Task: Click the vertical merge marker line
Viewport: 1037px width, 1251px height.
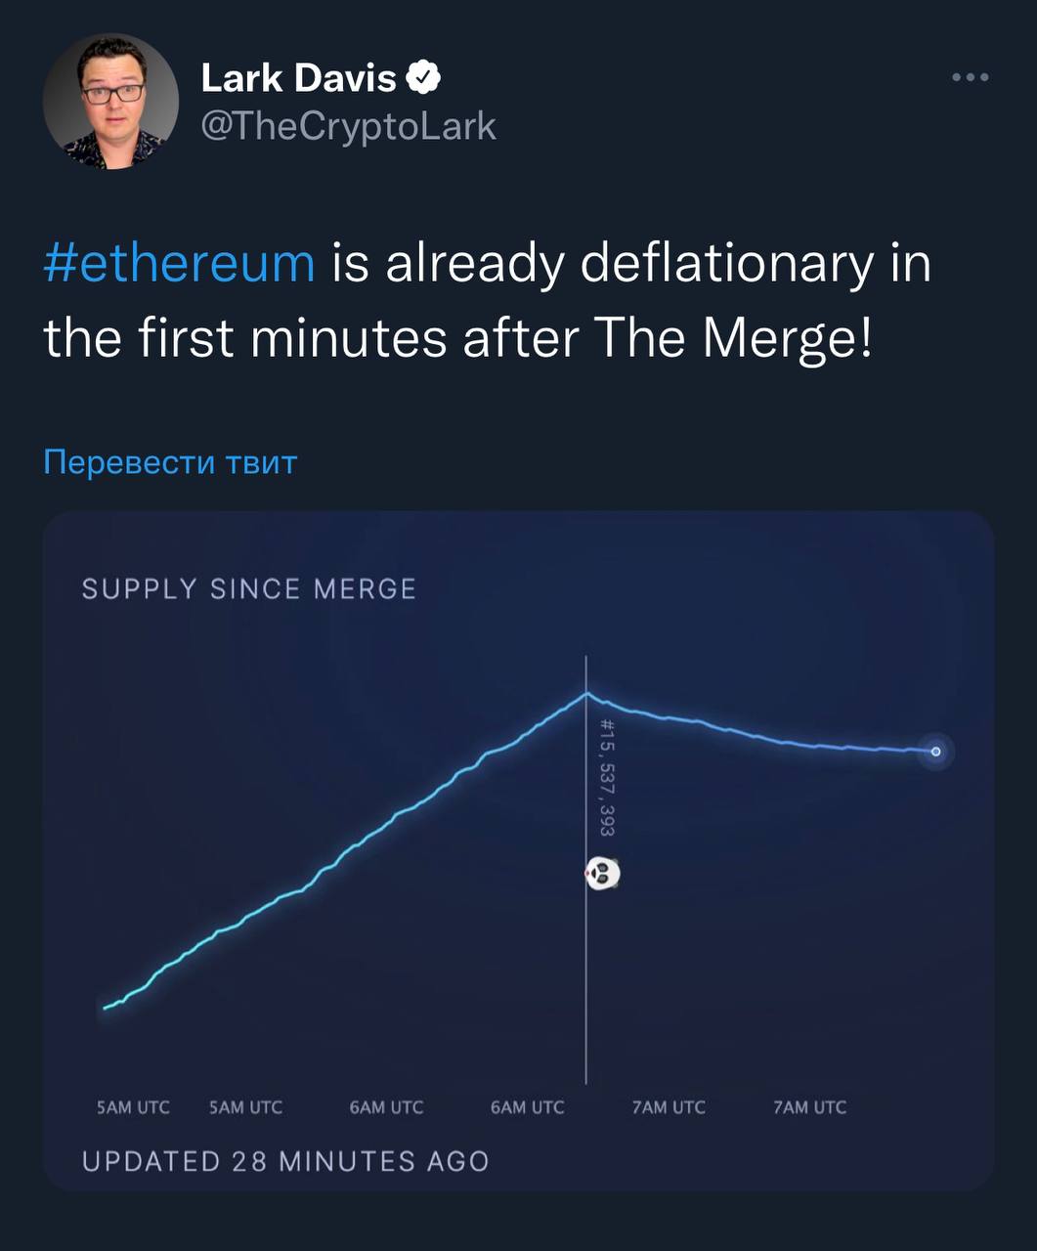Action: [x=586, y=977]
